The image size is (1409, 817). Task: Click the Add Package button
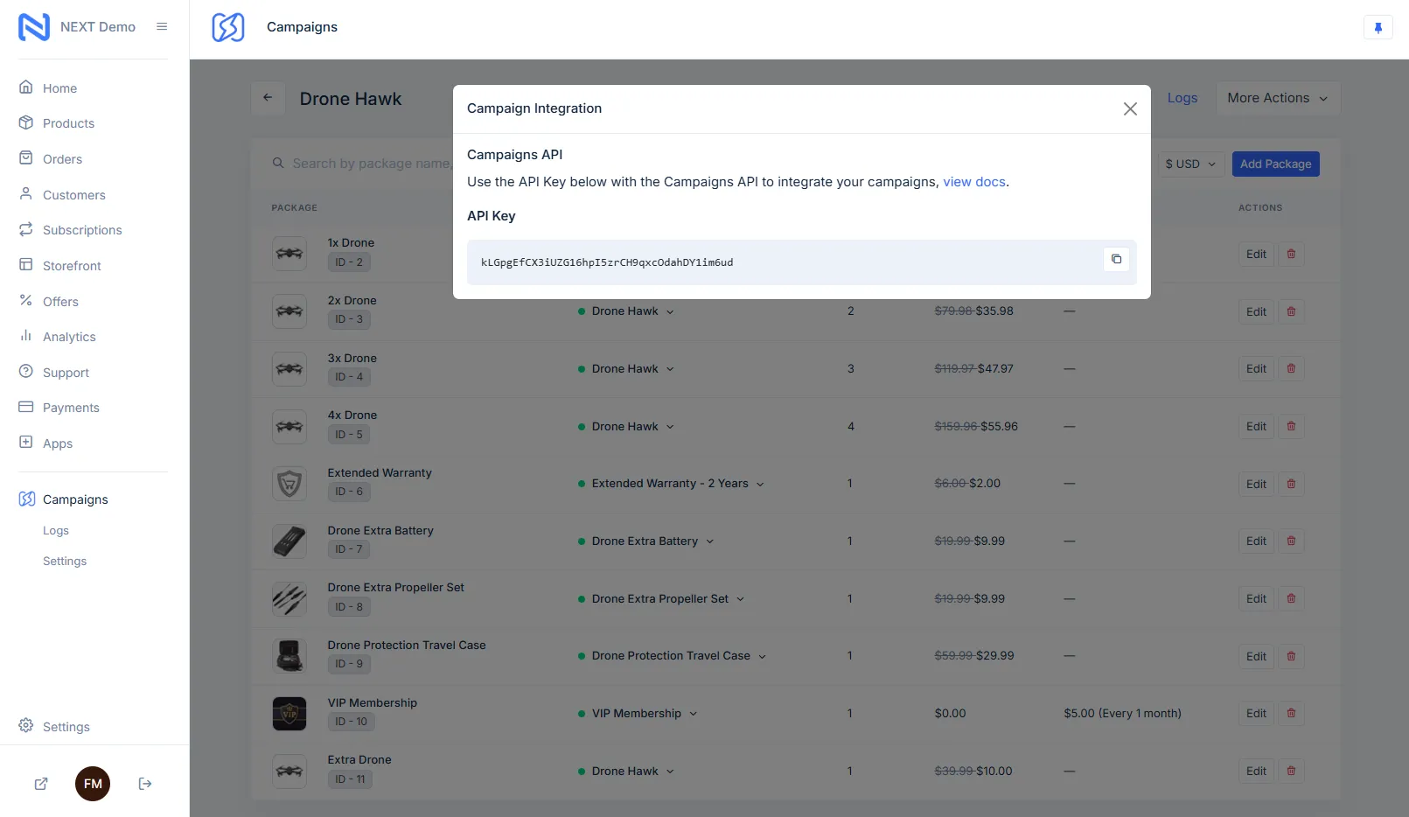click(1275, 164)
